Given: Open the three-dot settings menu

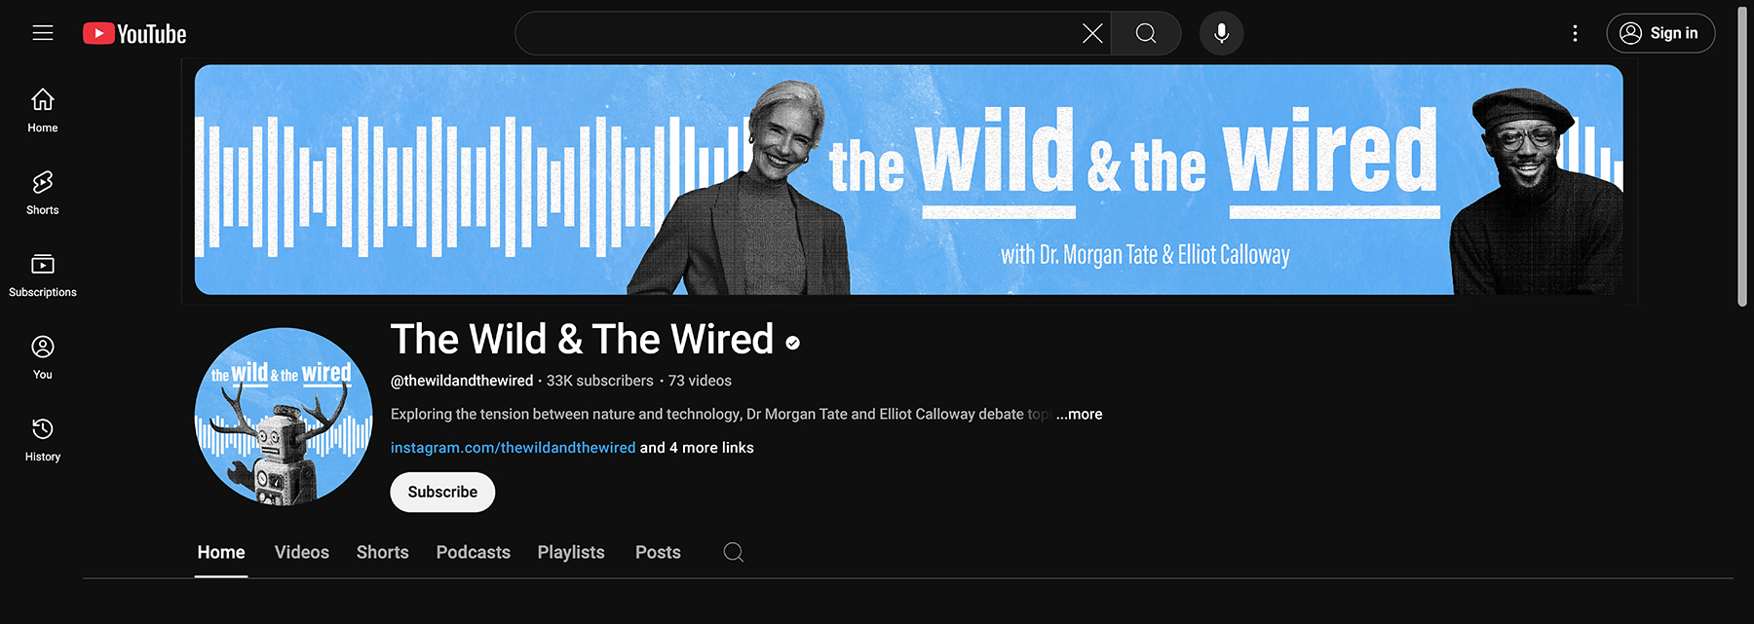Looking at the screenshot, I should (x=1575, y=34).
